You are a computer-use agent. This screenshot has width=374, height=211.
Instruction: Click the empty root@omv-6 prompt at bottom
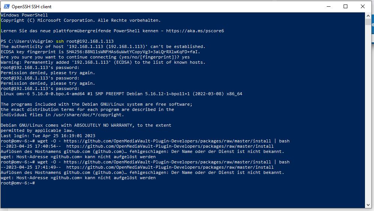click(18, 183)
